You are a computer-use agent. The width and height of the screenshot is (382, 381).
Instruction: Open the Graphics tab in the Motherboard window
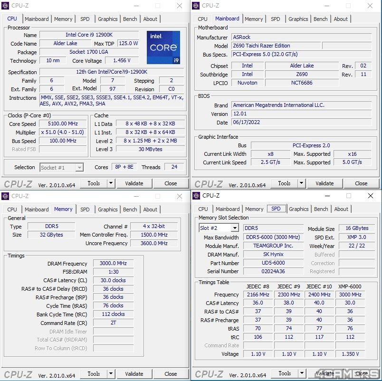click(298, 19)
